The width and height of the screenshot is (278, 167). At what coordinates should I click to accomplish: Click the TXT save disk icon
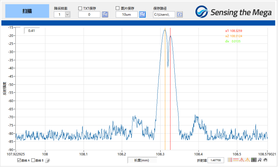coord(105,14)
